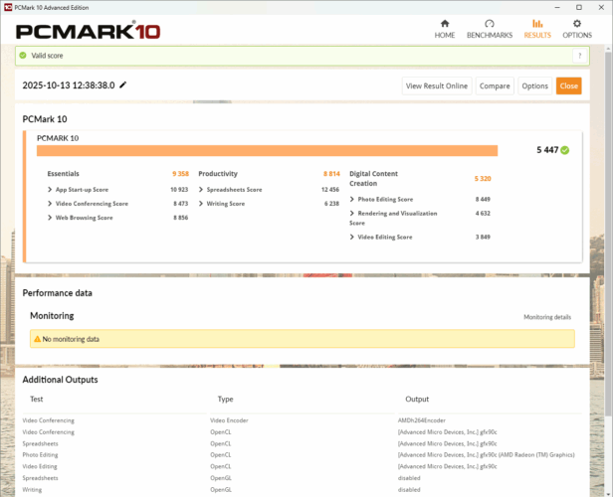Click the Video Encoder type cell

pyautogui.click(x=229, y=420)
